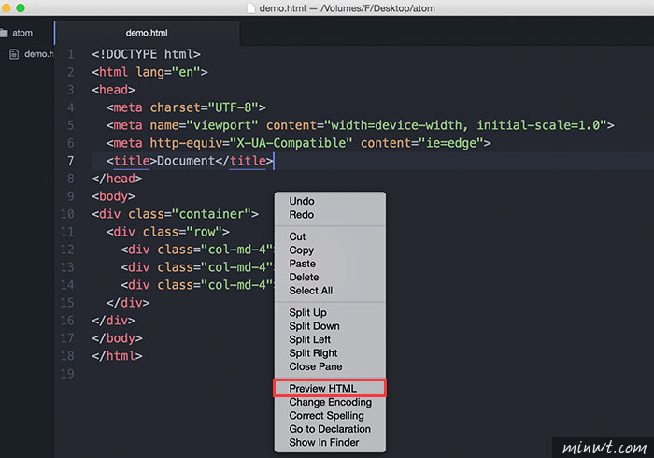Click the html lang="en" line
The height and width of the screenshot is (458, 654).
click(149, 72)
